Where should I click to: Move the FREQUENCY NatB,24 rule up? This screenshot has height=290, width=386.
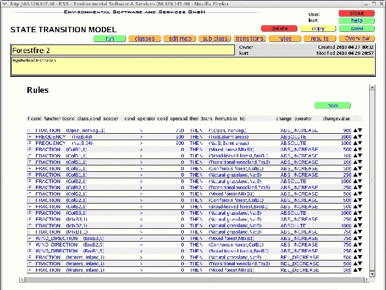[x=355, y=143]
